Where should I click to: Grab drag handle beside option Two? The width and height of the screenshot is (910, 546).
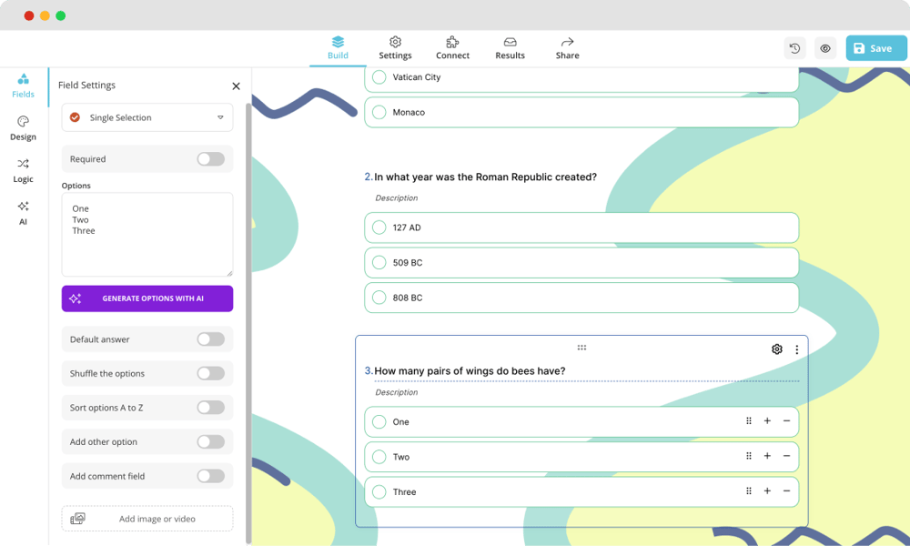749,456
